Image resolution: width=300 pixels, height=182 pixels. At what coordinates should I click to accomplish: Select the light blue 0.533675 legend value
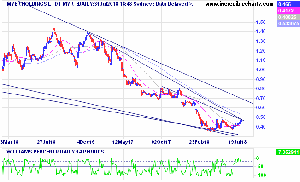(288, 23)
